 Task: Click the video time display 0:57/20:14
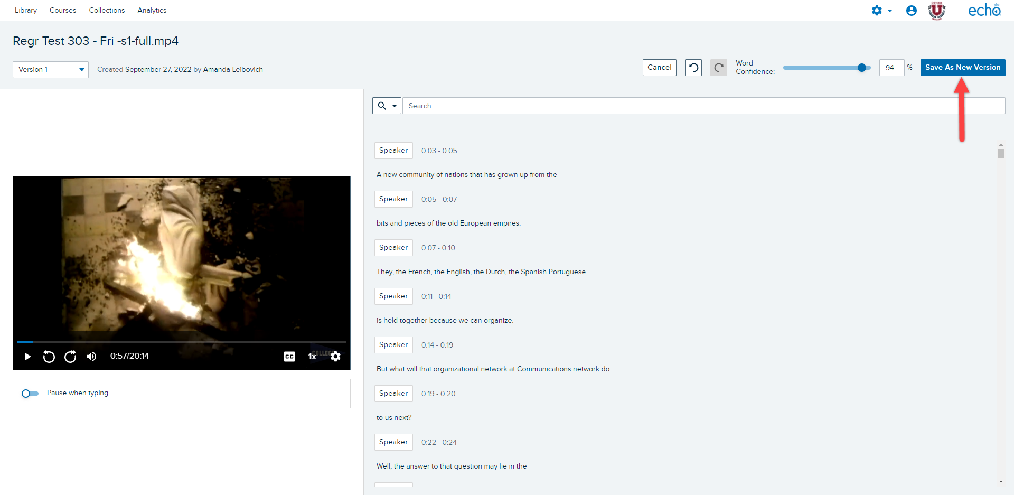(x=129, y=357)
